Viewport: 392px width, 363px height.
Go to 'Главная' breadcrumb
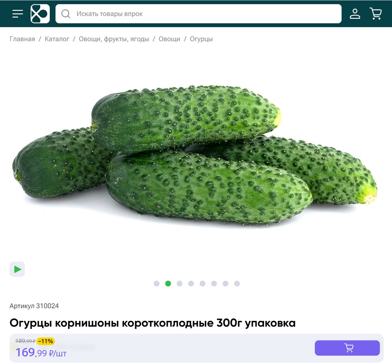[22, 39]
